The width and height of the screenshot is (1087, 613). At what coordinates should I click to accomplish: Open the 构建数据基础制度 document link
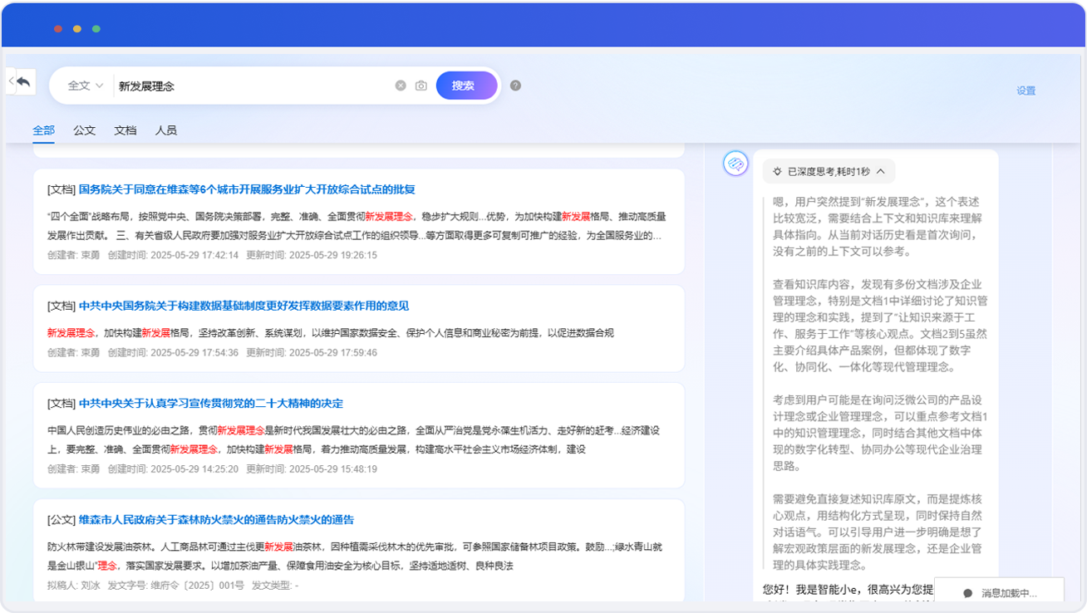pyautogui.click(x=243, y=306)
